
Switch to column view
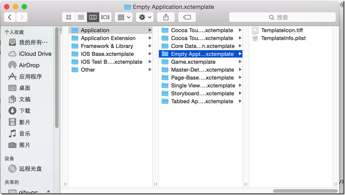(93, 17)
